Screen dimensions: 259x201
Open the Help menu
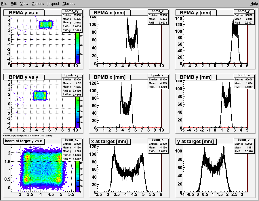[254, 4]
